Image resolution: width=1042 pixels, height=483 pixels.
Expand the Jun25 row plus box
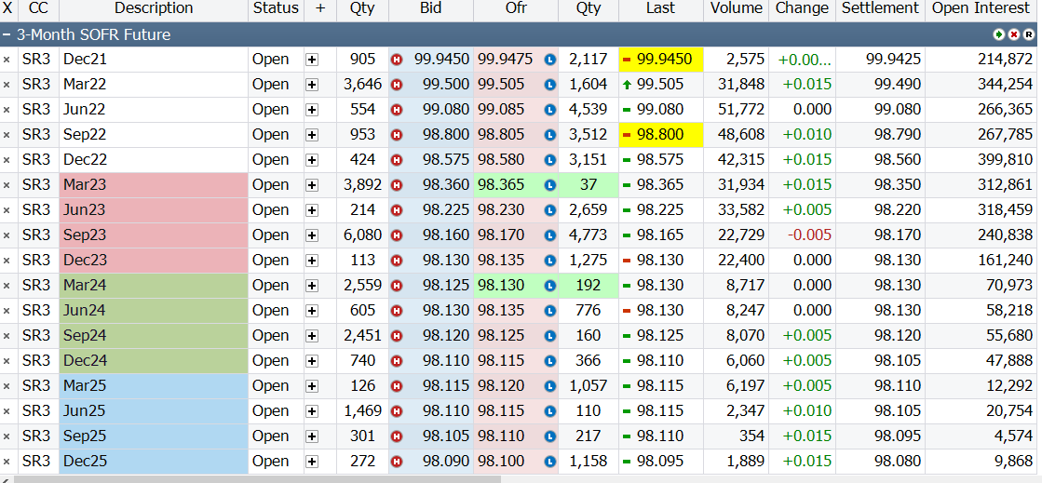coord(312,411)
